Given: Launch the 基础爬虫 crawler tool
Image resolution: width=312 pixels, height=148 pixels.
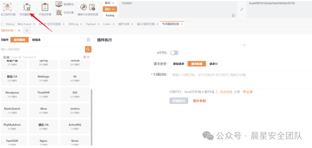Looking at the screenshot, I should click(65, 4).
